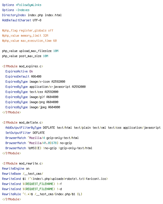Click the RewriteRule line's [L] flag
This screenshot has height=204, width=163.
80,194
